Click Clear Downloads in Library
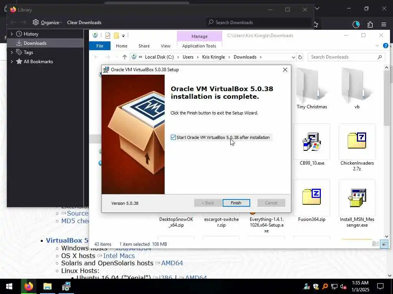Image resolution: width=393 pixels, height=294 pixels. tap(84, 23)
